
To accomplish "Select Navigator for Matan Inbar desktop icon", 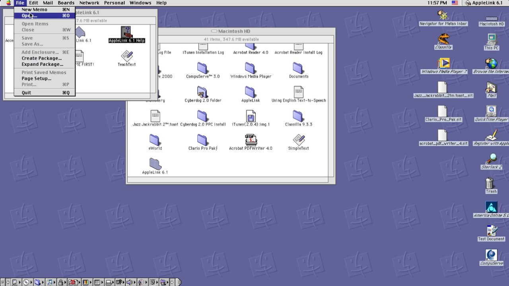I will (443, 18).
